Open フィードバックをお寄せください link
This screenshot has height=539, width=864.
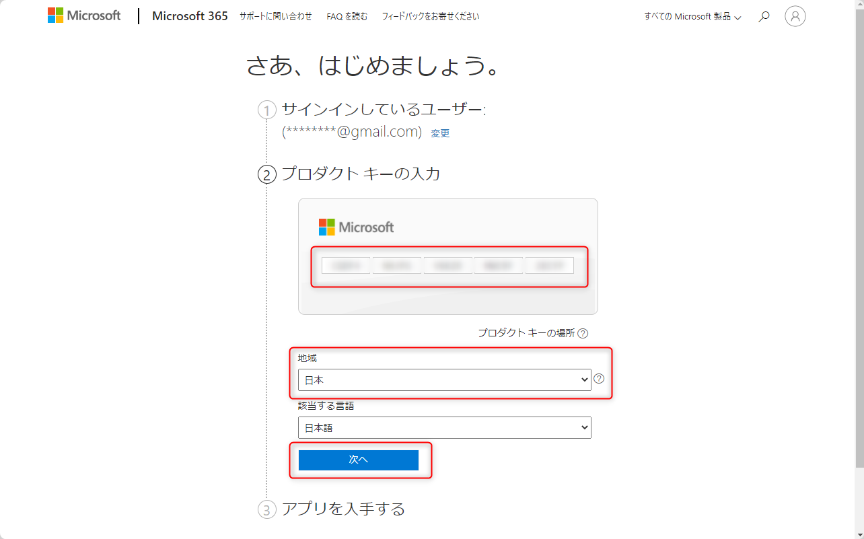click(431, 16)
